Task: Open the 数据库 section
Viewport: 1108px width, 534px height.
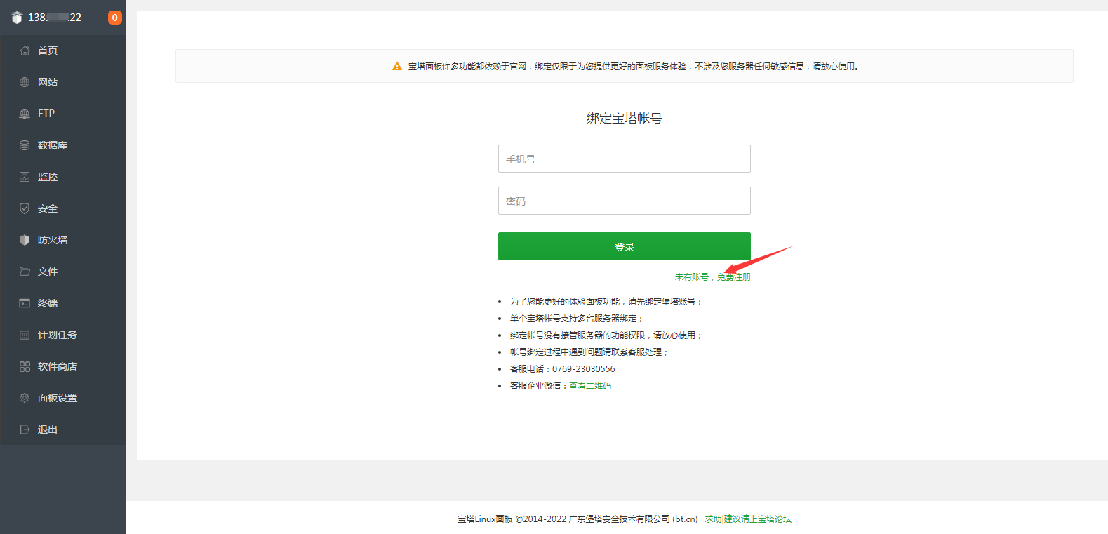Action: pos(63,145)
